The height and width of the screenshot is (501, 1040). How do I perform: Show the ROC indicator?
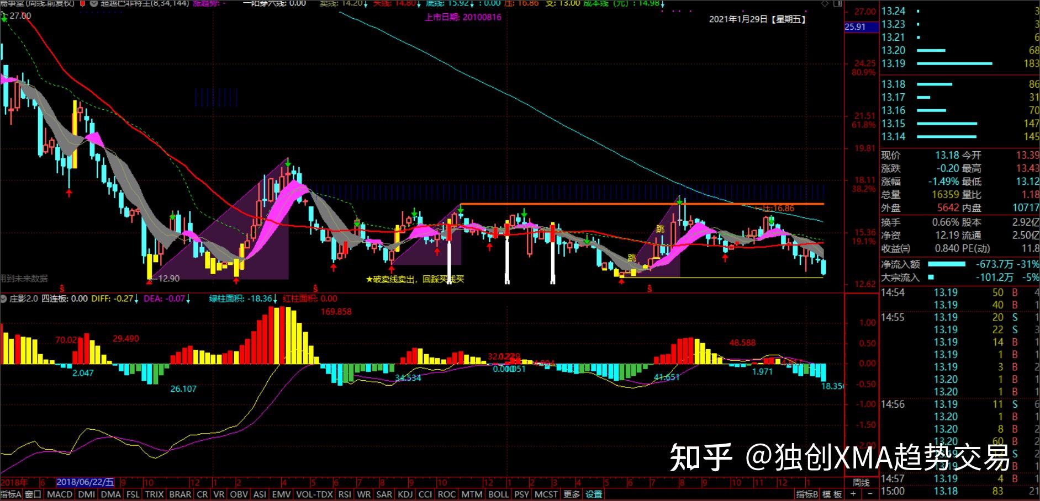447,494
